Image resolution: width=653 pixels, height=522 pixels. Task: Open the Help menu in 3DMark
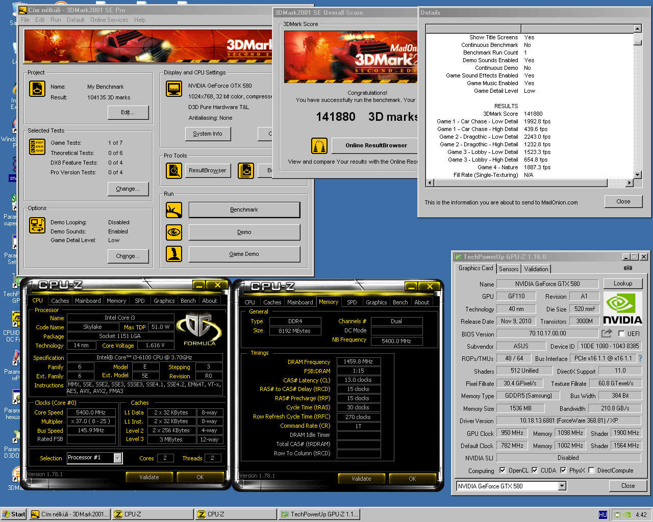tap(140, 20)
